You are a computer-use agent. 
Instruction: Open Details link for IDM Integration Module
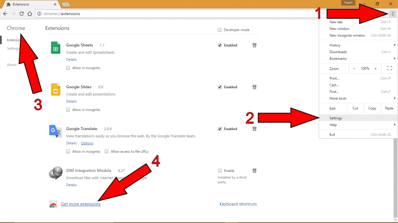click(x=72, y=185)
